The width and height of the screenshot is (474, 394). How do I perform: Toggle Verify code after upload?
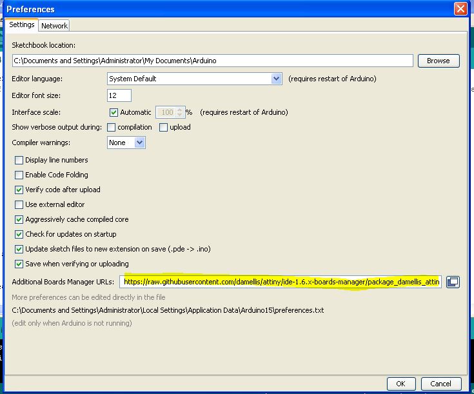point(19,190)
